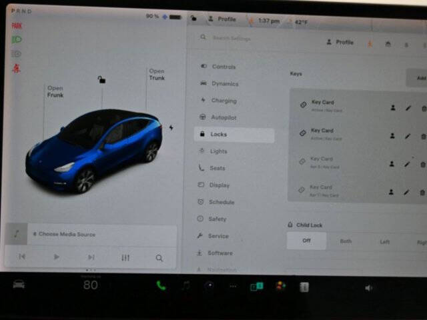This screenshot has height=320, width=427.
Task: Tap the Add key button
Action: 417,78
